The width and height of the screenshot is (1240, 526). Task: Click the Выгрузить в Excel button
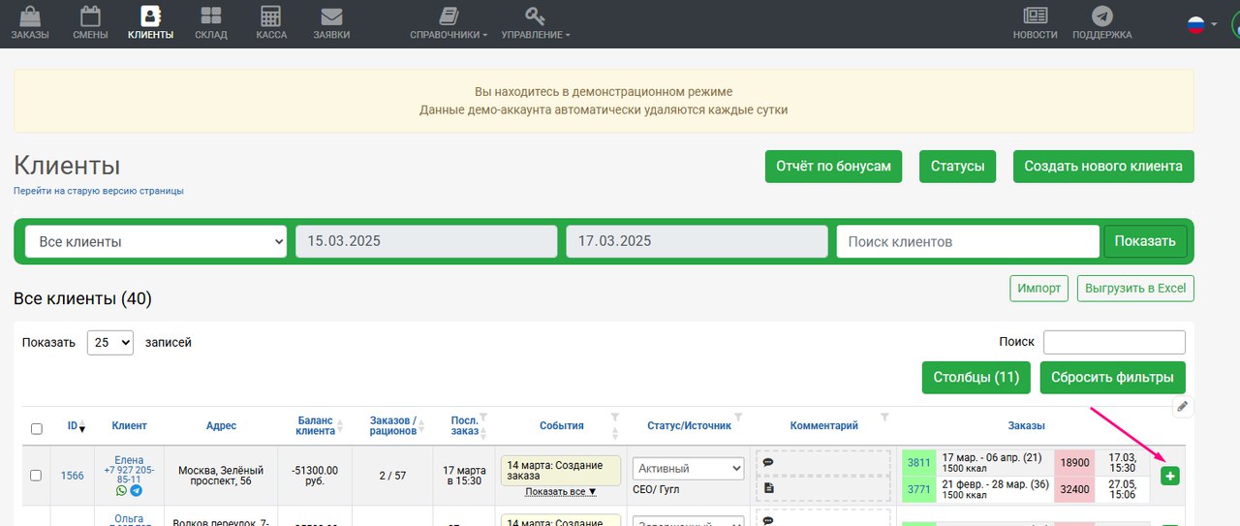(x=1135, y=288)
